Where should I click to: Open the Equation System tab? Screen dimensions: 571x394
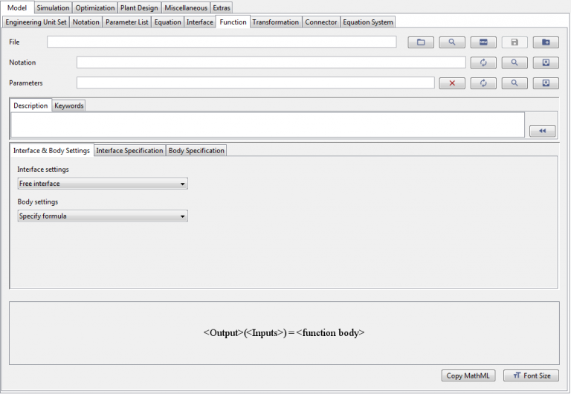click(x=368, y=22)
